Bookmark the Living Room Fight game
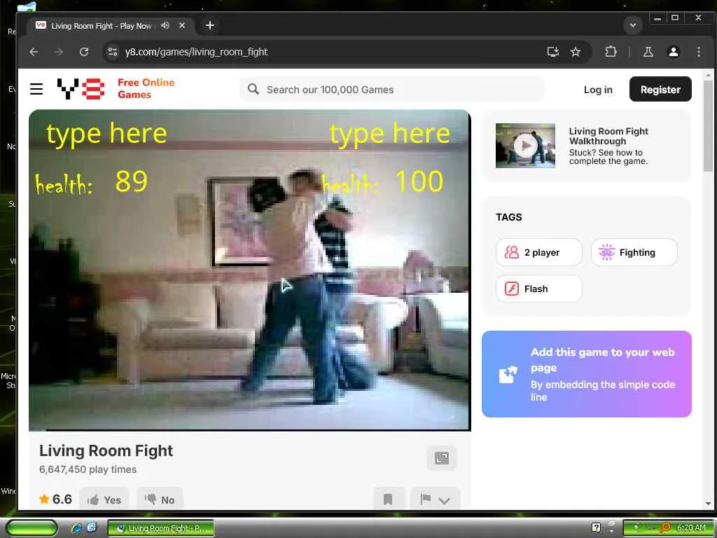Screen dimensions: 717x538 [x=388, y=499]
